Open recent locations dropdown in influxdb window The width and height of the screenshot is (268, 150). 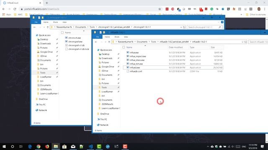106,42
